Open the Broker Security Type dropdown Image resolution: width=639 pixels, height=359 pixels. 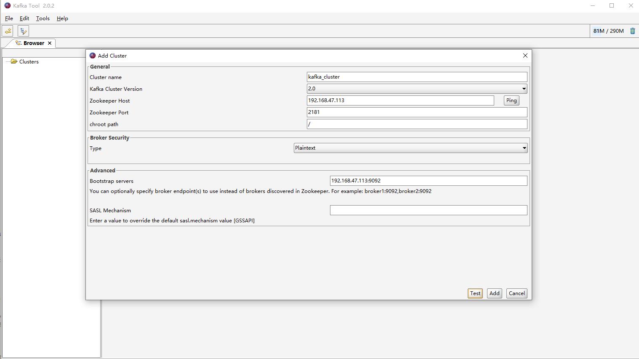click(410, 148)
